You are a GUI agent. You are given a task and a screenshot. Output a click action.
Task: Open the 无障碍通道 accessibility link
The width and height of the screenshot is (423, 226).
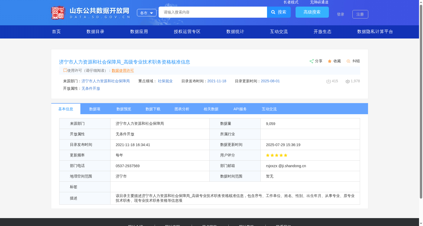coord(319,2)
